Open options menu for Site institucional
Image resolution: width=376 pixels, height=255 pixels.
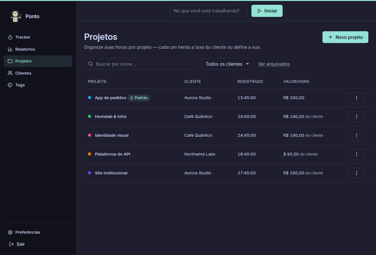point(356,173)
